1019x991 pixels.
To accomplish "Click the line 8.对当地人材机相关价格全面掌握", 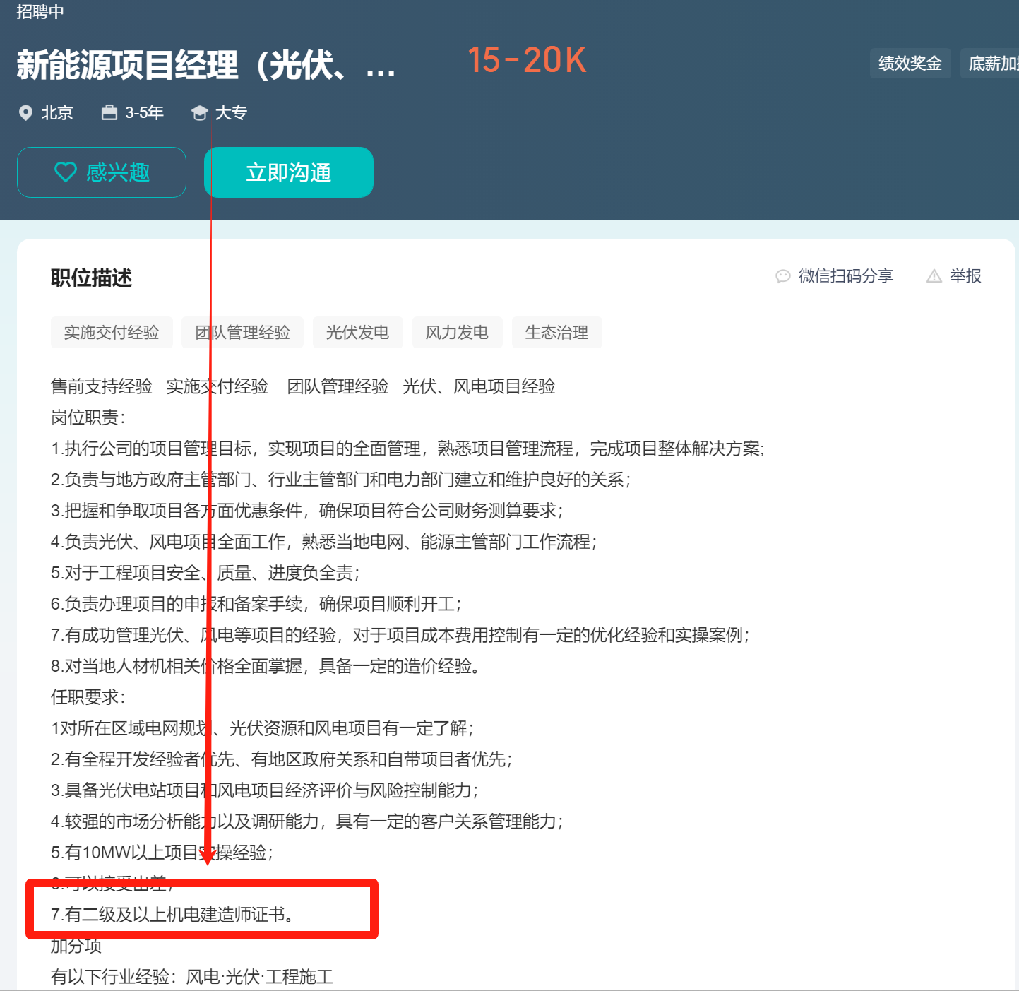I will (266, 666).
